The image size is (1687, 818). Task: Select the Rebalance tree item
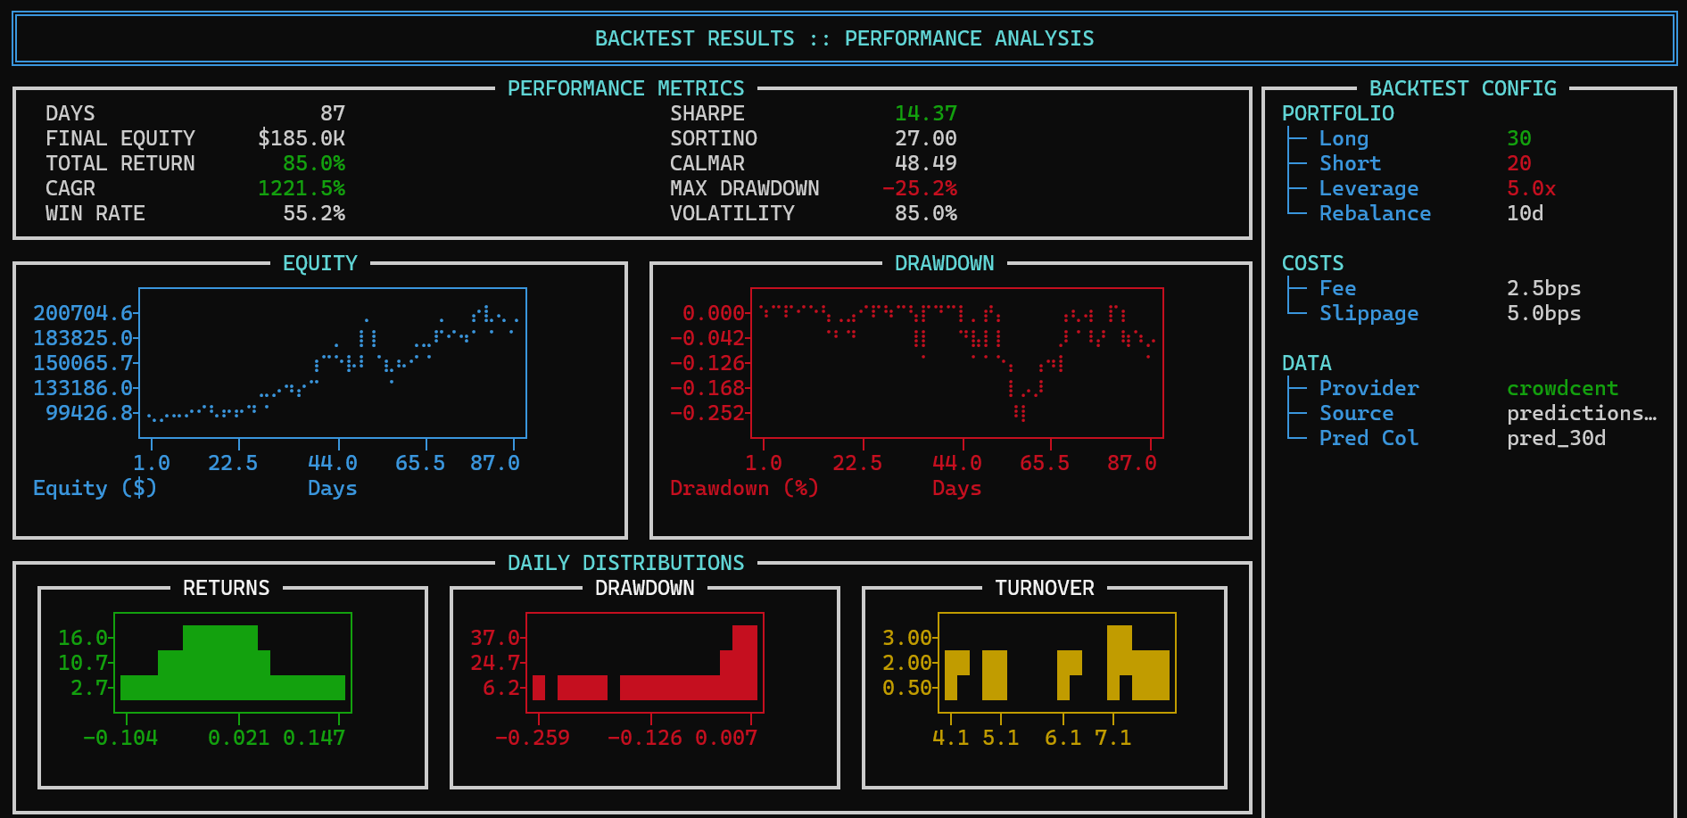[x=1375, y=213]
